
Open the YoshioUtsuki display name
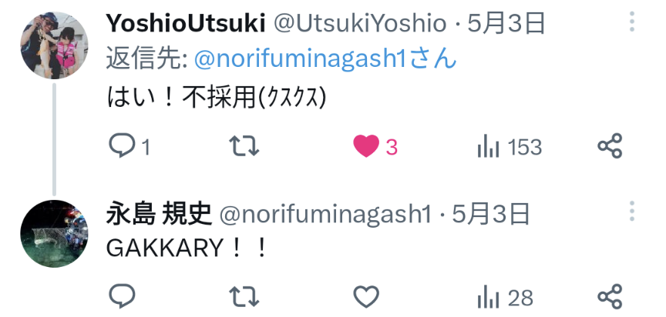[x=186, y=23]
